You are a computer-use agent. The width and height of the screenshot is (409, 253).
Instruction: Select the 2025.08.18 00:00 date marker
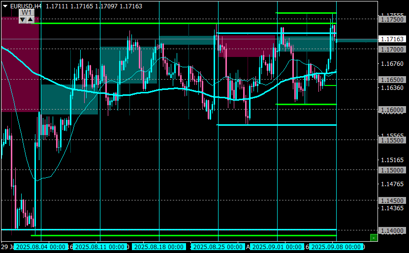point(159,247)
